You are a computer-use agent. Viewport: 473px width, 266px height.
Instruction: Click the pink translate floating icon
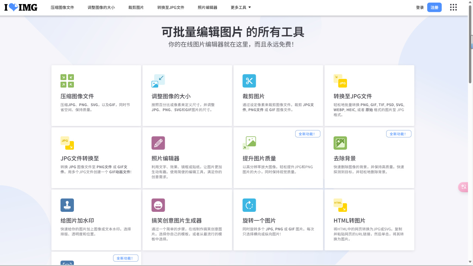tap(463, 187)
